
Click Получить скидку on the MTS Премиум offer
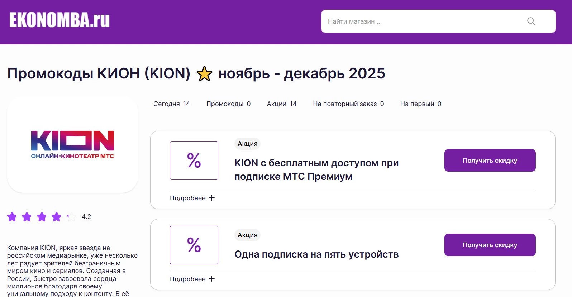click(x=490, y=160)
